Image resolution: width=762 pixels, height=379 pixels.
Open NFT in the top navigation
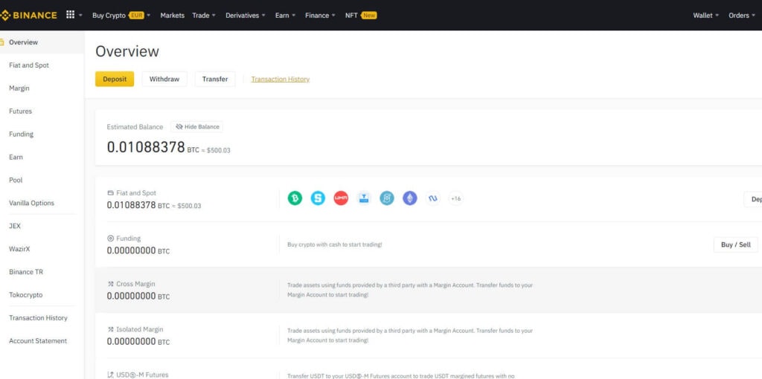click(351, 16)
